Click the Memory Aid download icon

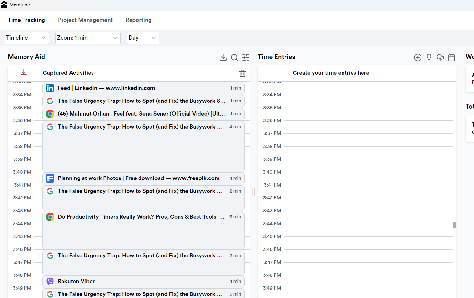tap(223, 57)
